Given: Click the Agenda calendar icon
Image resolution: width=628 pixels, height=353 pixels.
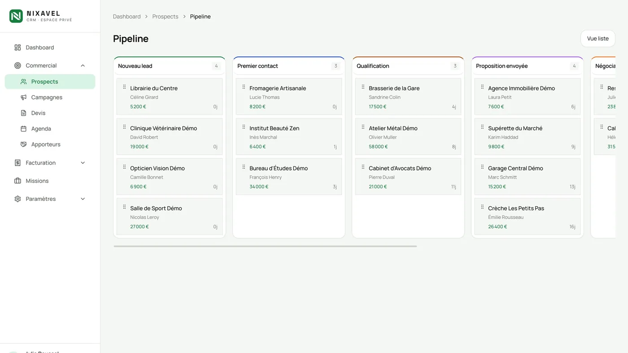Looking at the screenshot, I should coord(24,129).
